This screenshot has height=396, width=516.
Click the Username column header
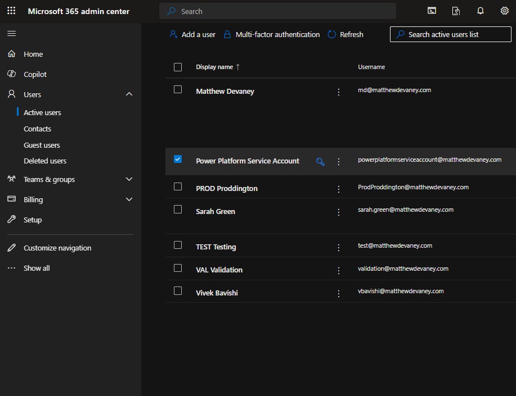coord(371,67)
